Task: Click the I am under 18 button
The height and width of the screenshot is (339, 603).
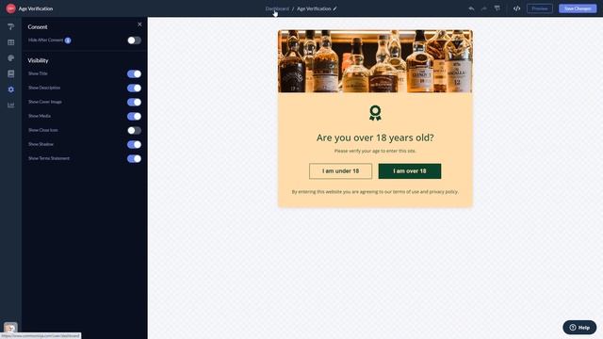Action: point(340,171)
